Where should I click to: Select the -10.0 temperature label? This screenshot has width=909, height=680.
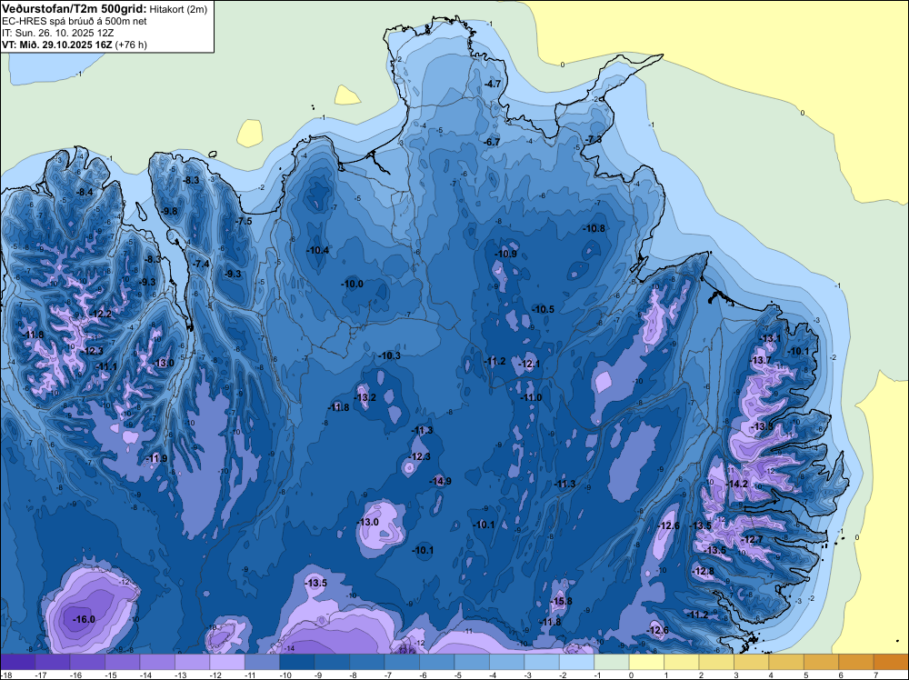click(x=352, y=284)
